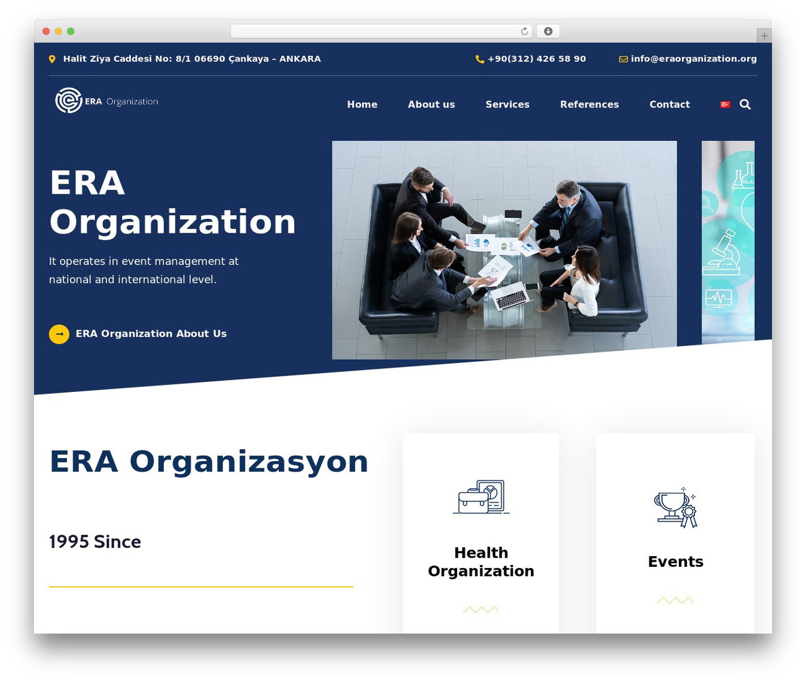Call the +90(312) 426 58 90 link
Viewport: 806px width, 682px height.
click(536, 59)
